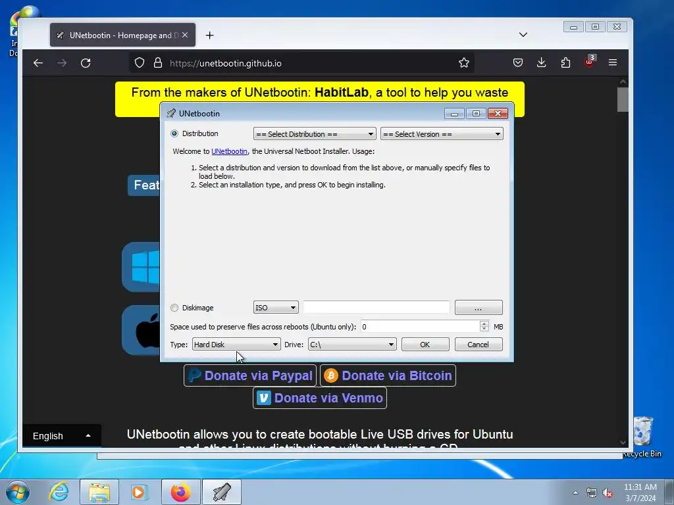Open the Drive C:\ dropdown
674x505 pixels.
(352, 345)
